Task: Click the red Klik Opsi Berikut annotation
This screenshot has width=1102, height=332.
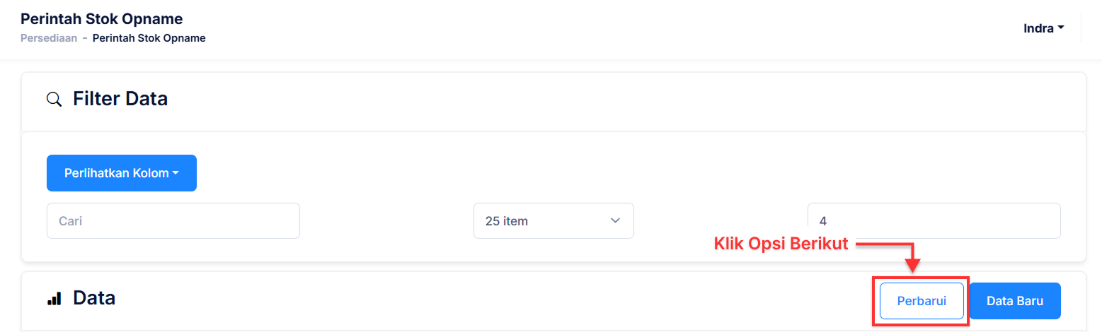Action: pyautogui.click(x=781, y=244)
